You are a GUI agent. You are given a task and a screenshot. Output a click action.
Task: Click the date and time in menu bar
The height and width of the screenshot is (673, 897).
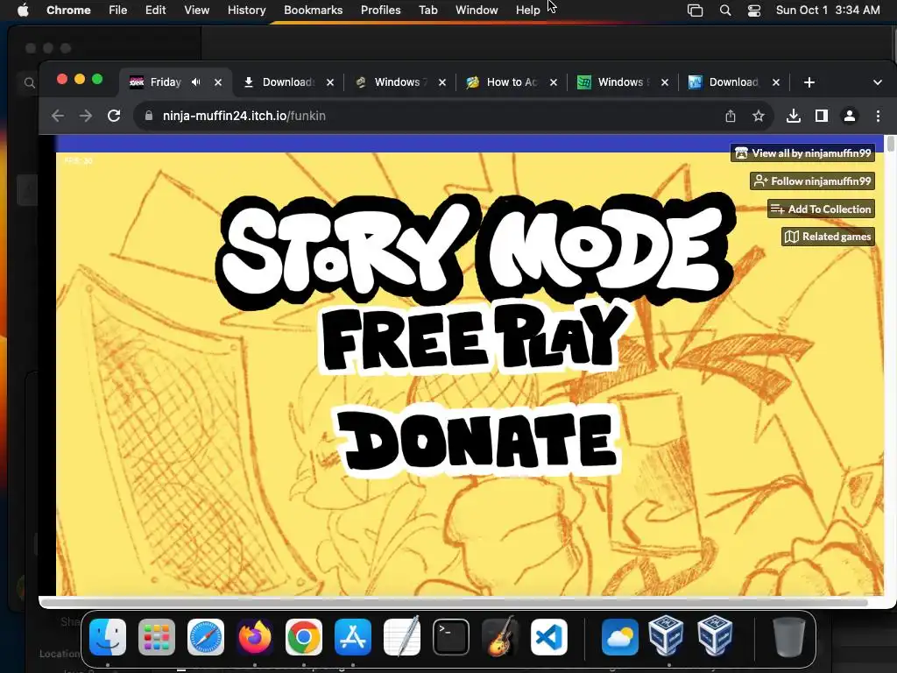[828, 10]
